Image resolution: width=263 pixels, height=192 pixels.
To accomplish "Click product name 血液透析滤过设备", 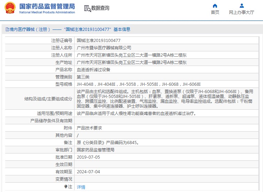I will point(93,70).
